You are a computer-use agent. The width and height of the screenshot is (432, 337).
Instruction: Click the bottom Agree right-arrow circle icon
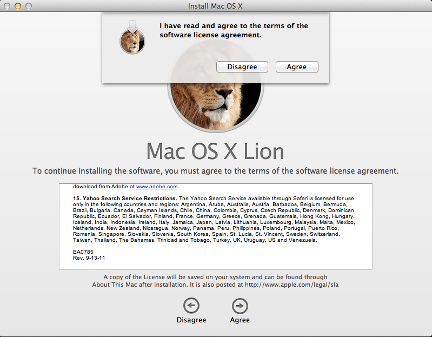[240, 306]
